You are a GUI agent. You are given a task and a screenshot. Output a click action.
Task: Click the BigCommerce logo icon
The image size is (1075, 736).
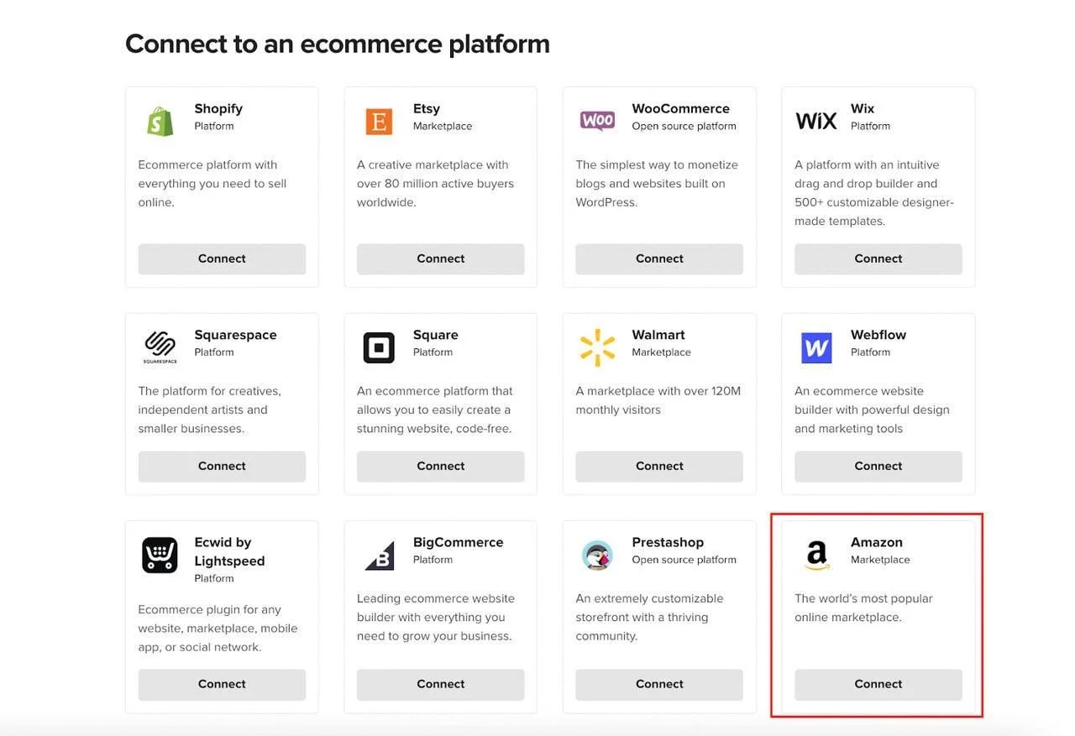tap(379, 555)
